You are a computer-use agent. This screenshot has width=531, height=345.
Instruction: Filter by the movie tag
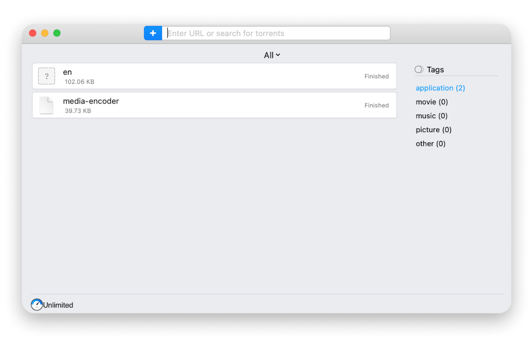click(x=432, y=102)
